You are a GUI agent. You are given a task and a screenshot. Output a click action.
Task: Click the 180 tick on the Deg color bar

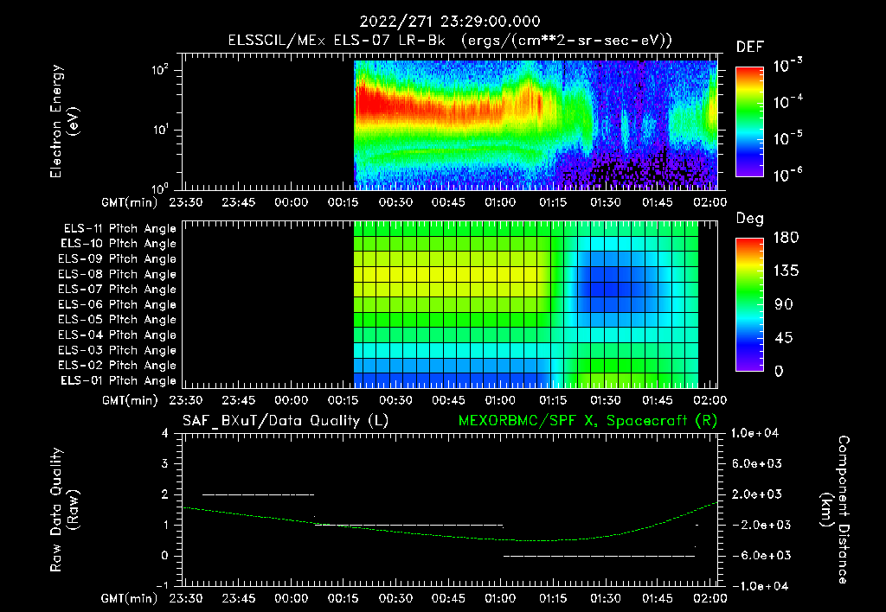786,238
